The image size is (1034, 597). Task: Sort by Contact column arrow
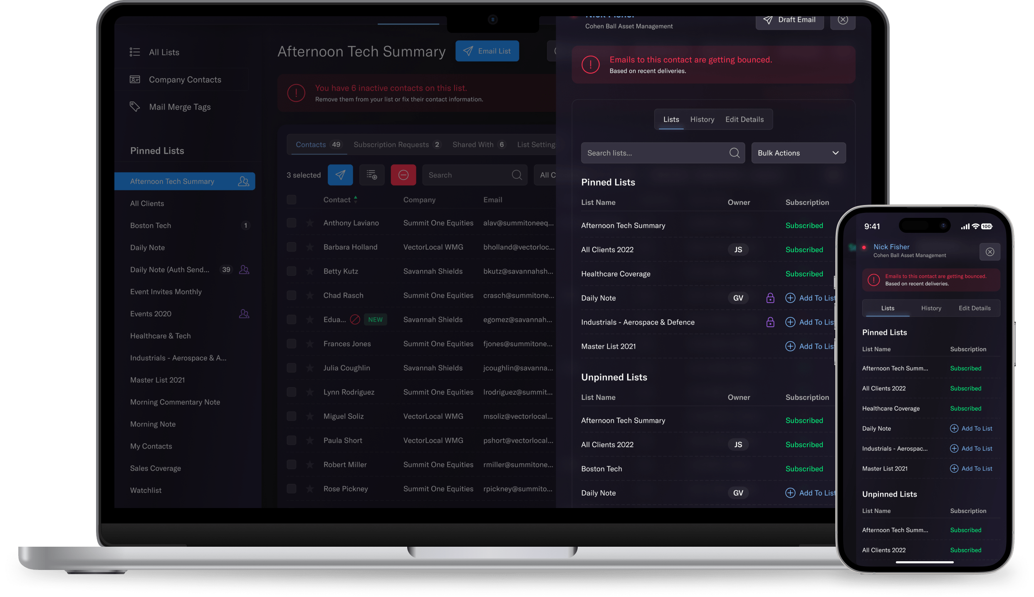click(x=356, y=199)
